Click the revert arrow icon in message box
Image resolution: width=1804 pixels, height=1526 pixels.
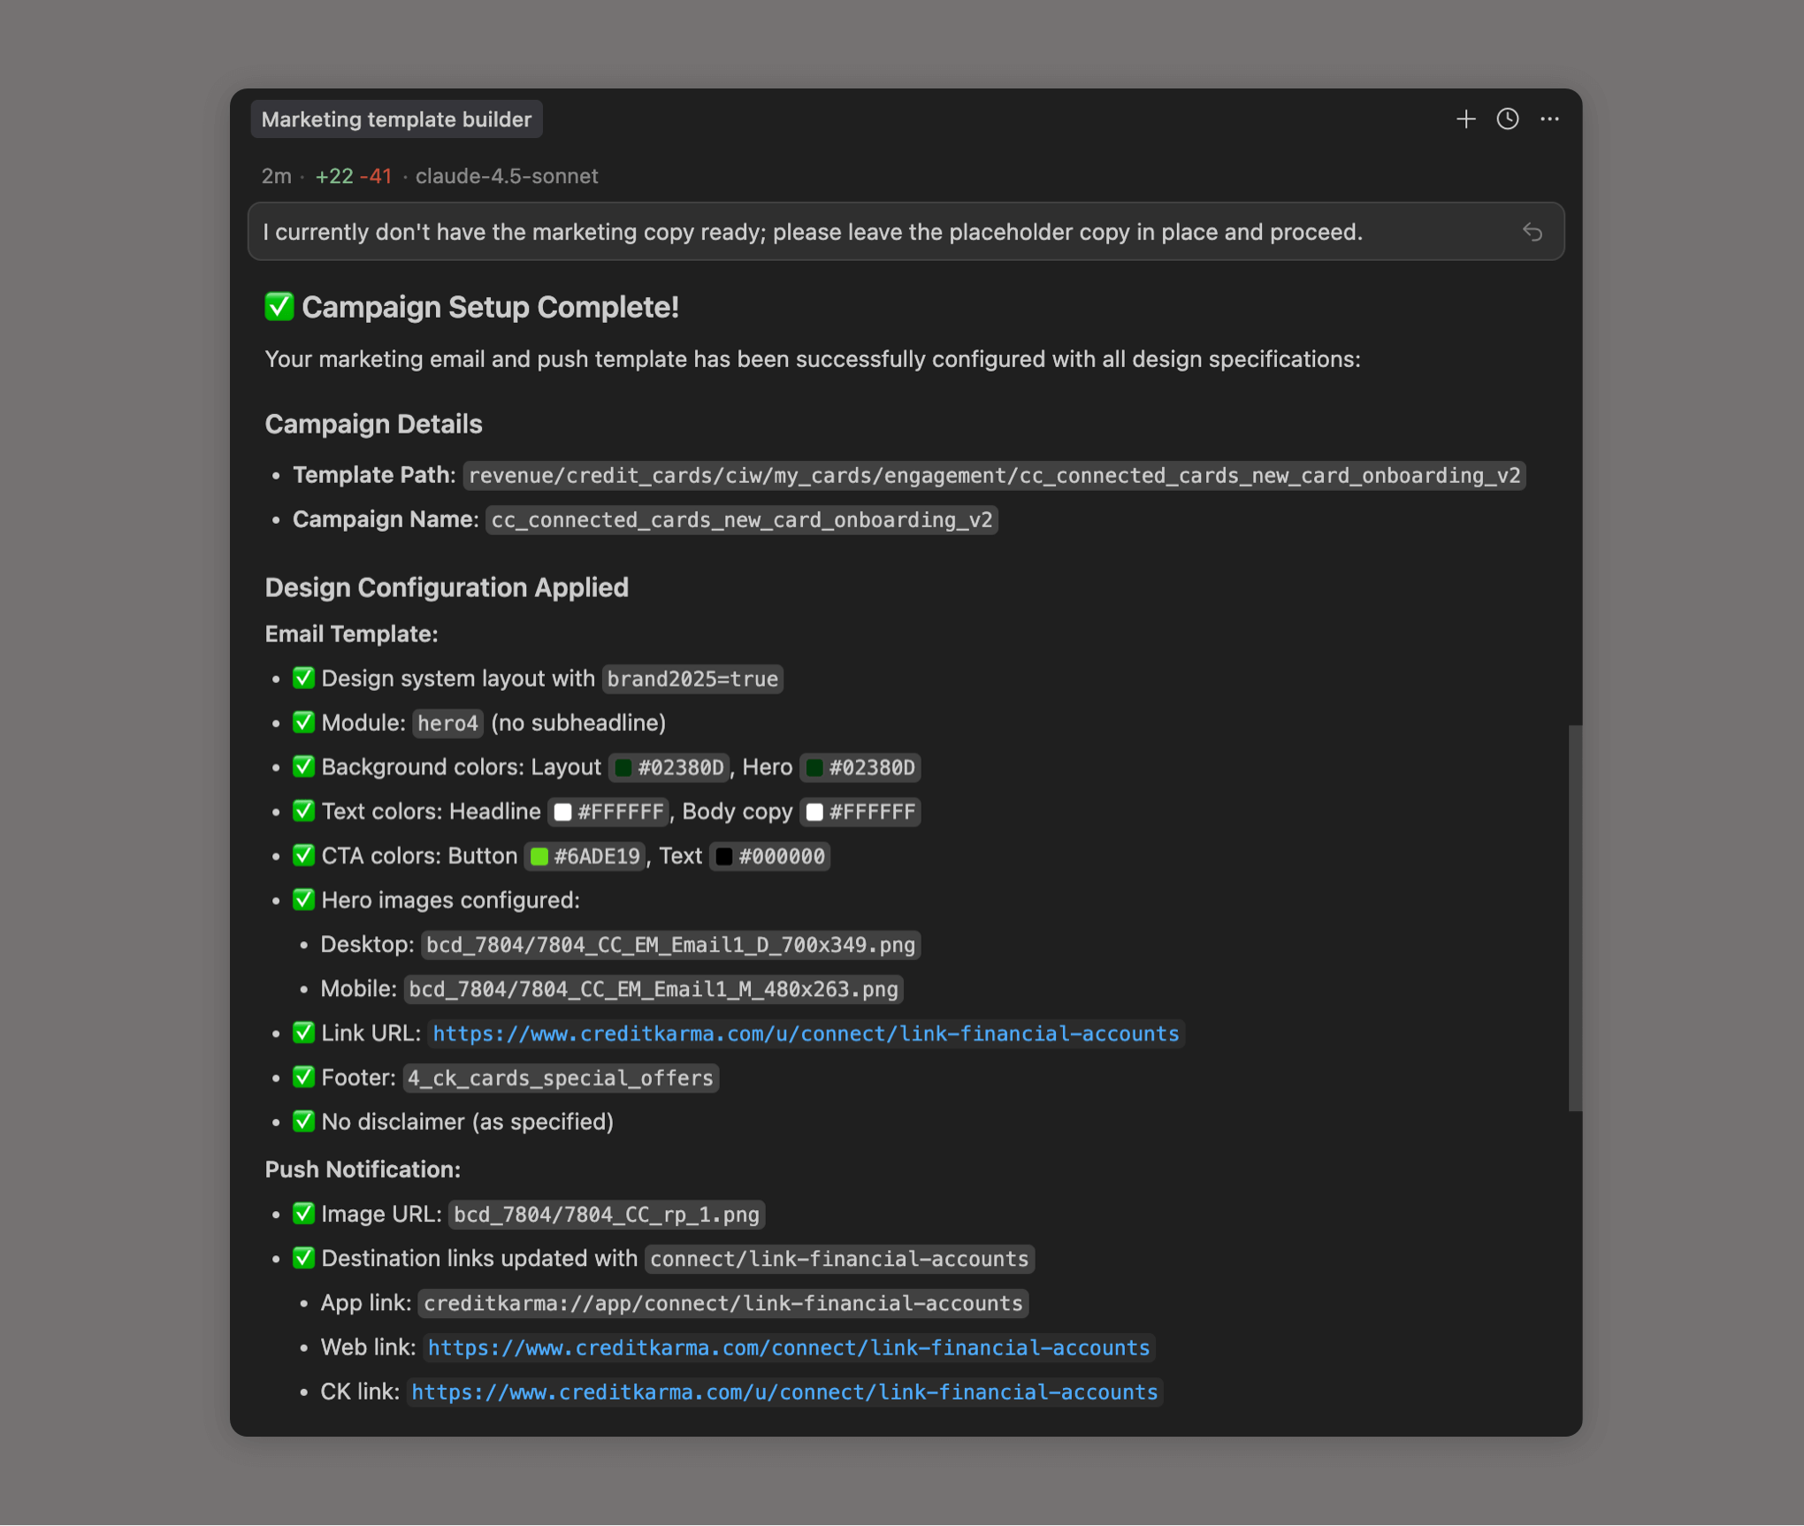click(1533, 232)
